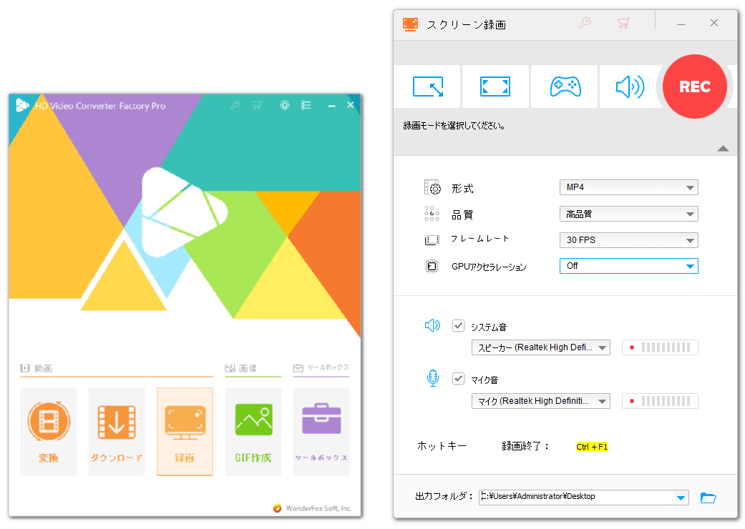Screen dimensions: 745x529
Task: Toggle the マイク音 checkbox
Action: coord(458,379)
